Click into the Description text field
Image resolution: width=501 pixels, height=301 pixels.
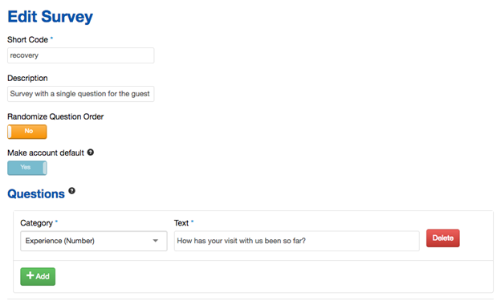pyautogui.click(x=81, y=94)
